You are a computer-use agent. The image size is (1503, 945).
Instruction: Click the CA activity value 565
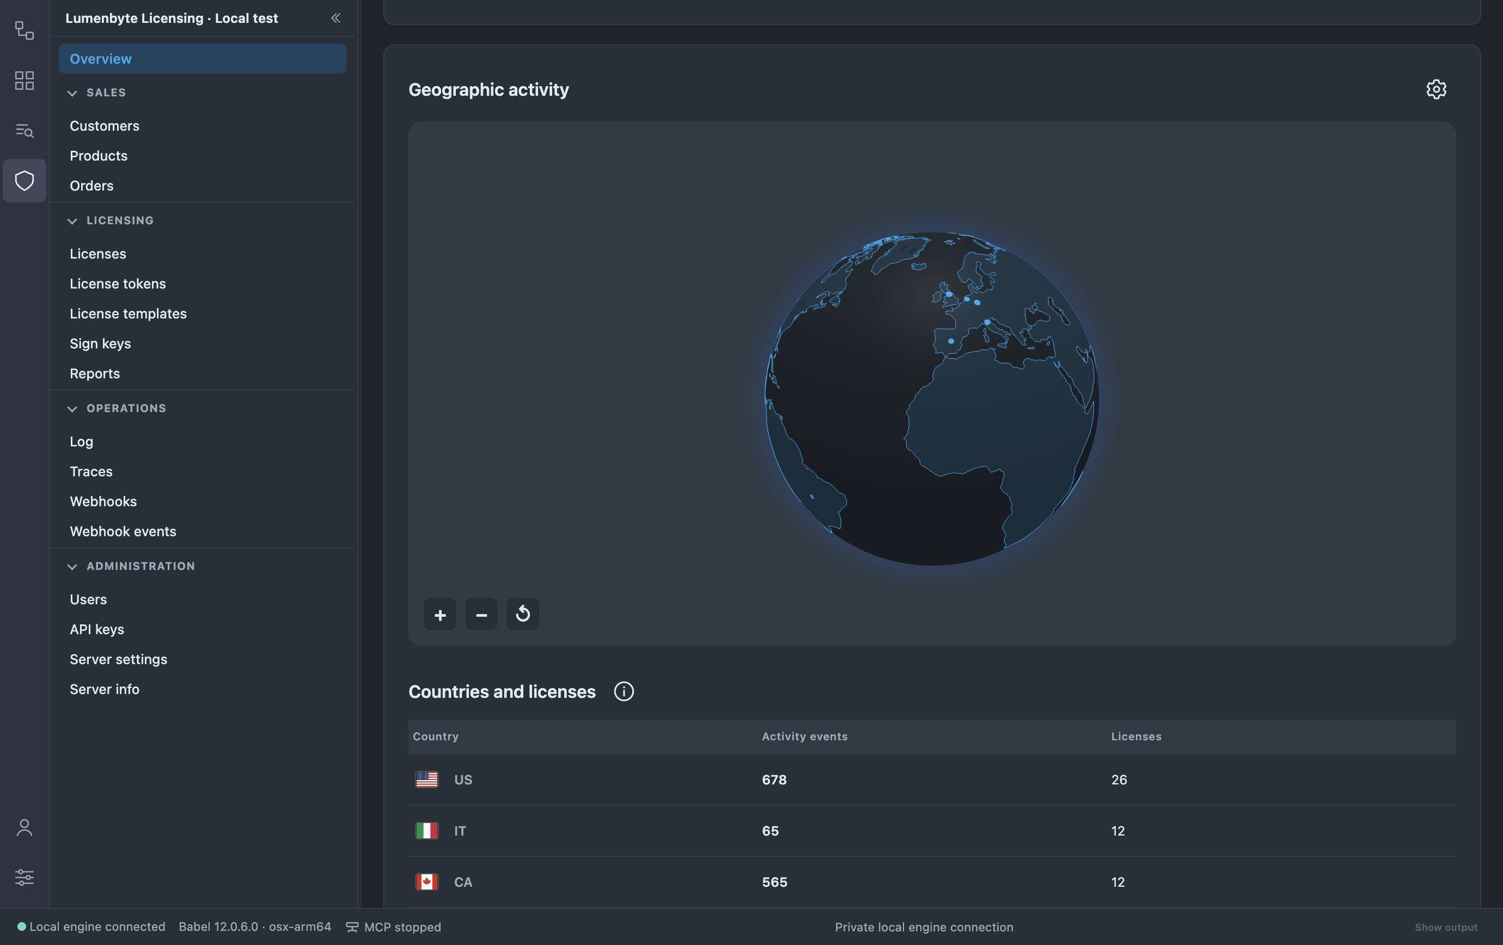click(774, 882)
